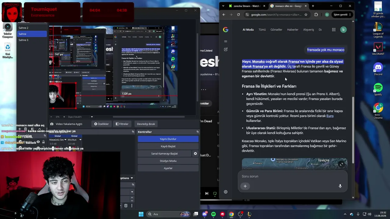Open the Google logo home link
The height and width of the screenshot is (219, 390).
click(225, 30)
